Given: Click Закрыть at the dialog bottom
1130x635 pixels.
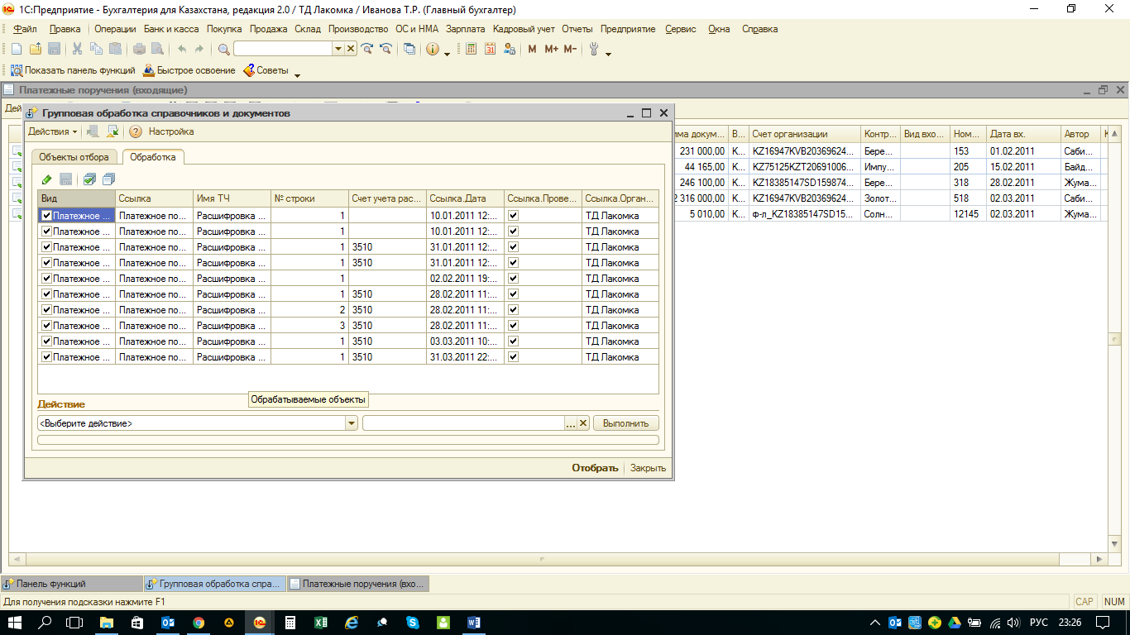Looking at the screenshot, I should coord(648,468).
